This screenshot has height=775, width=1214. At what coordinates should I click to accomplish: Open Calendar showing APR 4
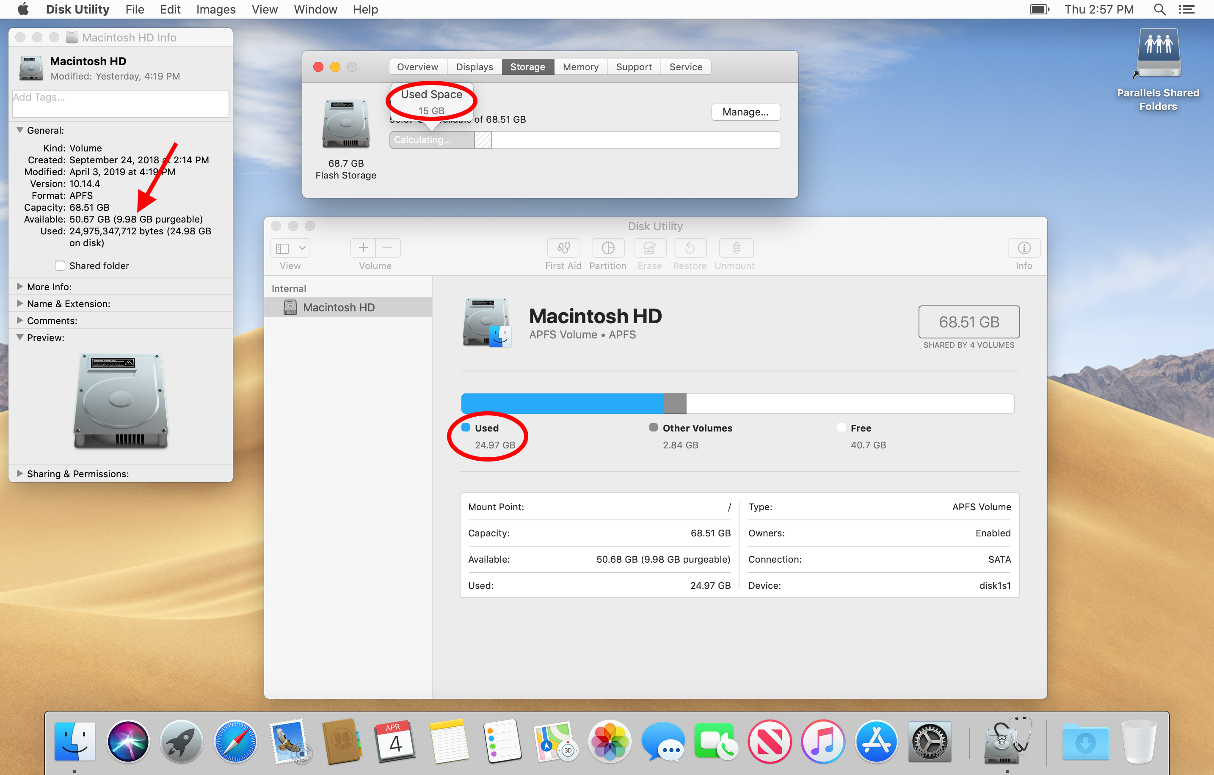[396, 741]
